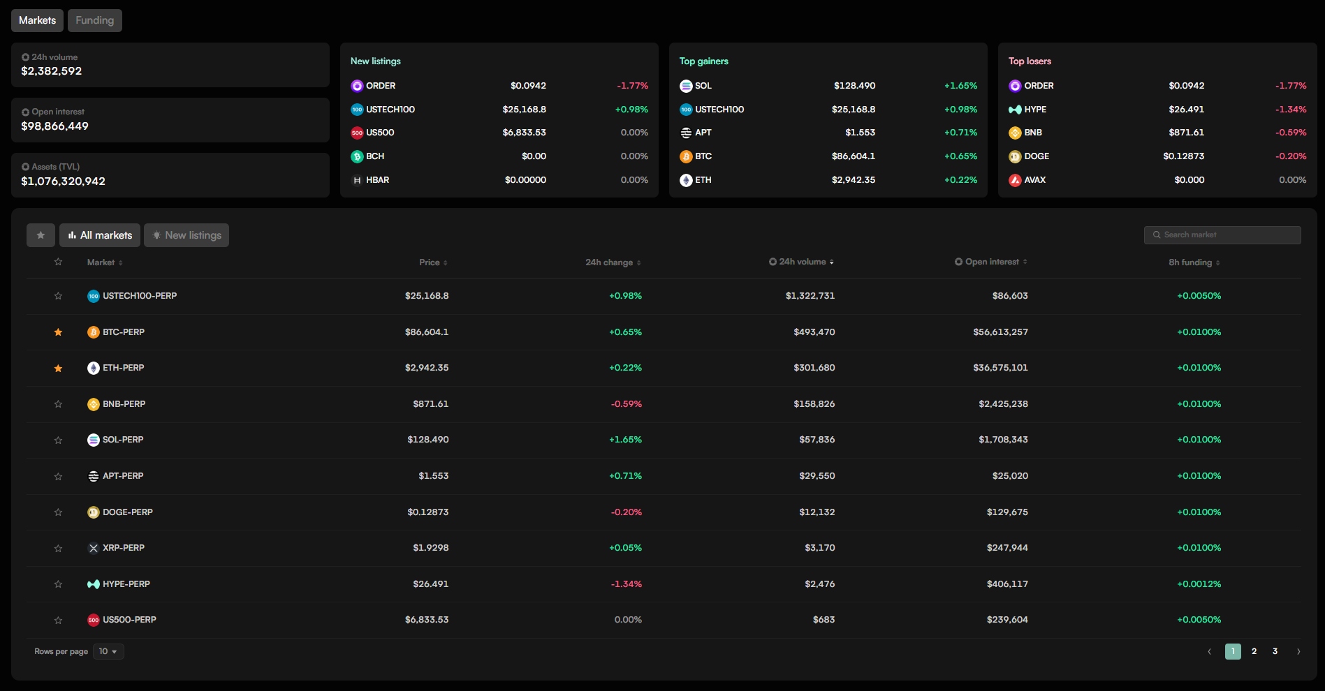The image size is (1325, 691).
Task: Go to page 3 of markets
Action: pos(1275,651)
